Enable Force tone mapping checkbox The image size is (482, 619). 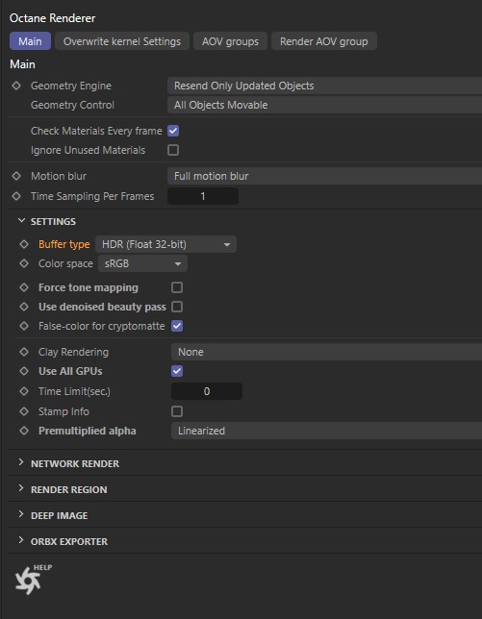click(x=177, y=287)
